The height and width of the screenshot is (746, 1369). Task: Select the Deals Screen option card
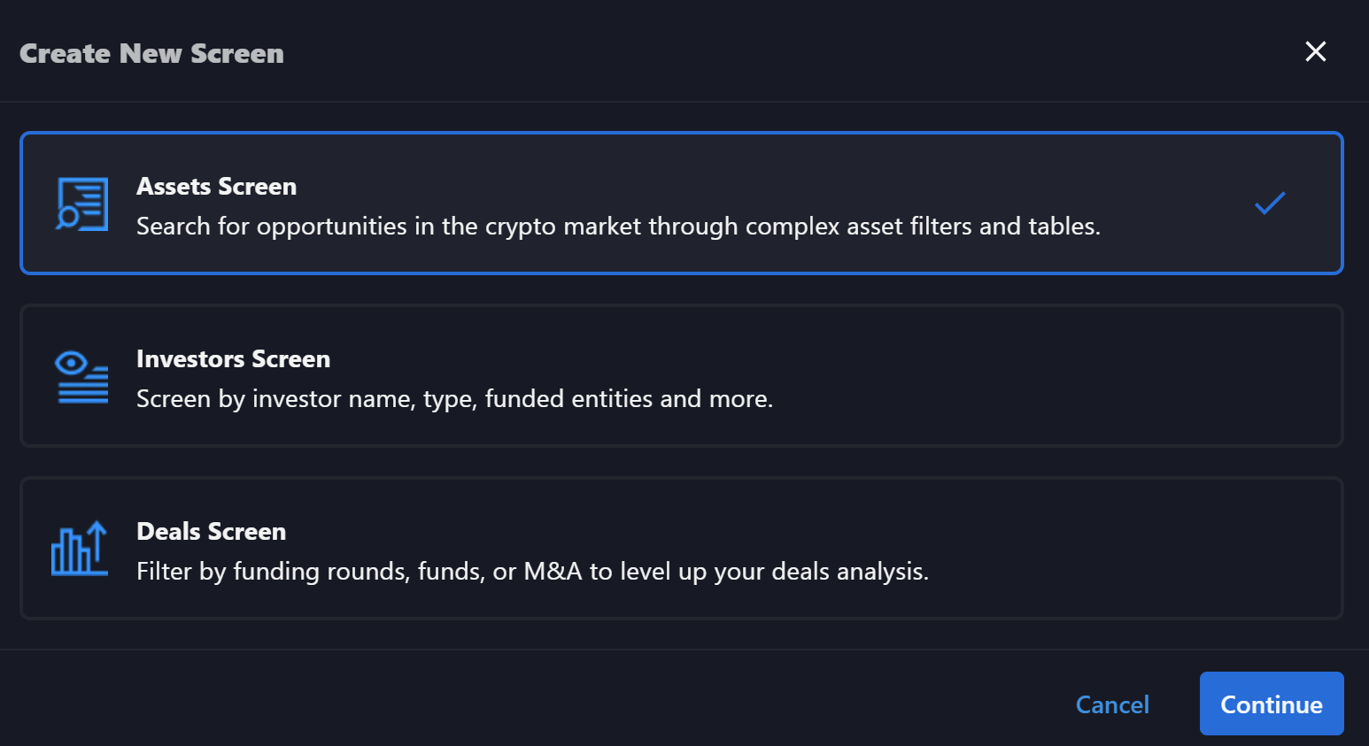(x=682, y=549)
